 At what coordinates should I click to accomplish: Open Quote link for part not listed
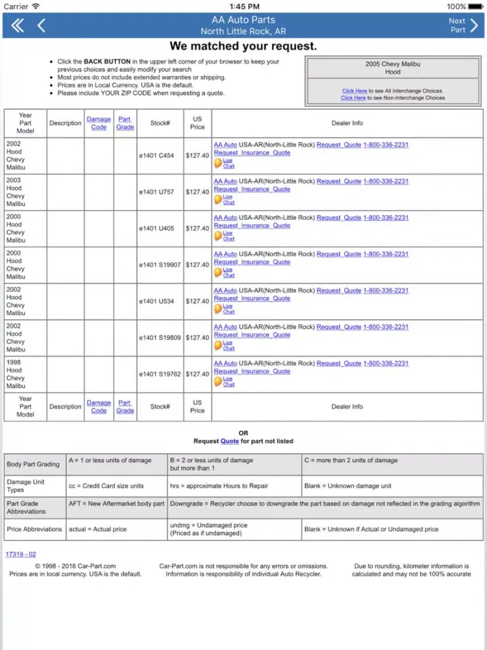[229, 441]
